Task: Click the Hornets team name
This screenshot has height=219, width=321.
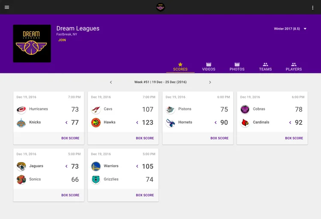Action: [185, 122]
